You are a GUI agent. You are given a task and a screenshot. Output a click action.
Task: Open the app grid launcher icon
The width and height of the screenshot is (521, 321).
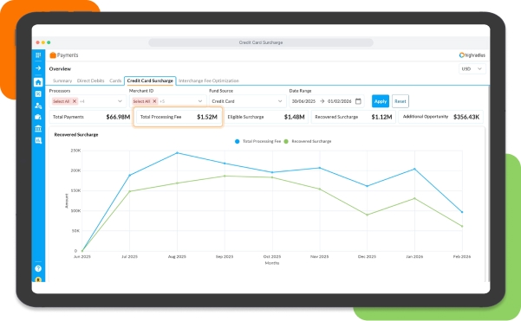(x=38, y=55)
